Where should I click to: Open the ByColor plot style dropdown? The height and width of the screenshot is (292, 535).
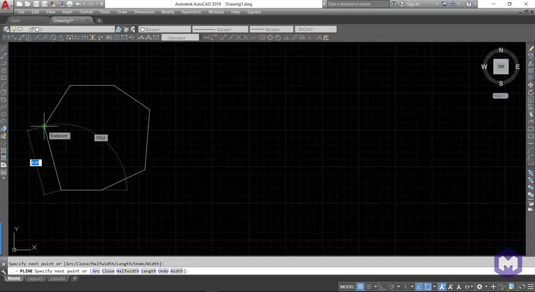pyautogui.click(x=316, y=29)
